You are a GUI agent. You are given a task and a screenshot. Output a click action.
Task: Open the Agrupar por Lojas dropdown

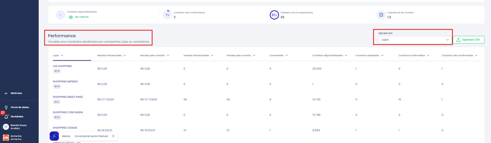(415, 40)
